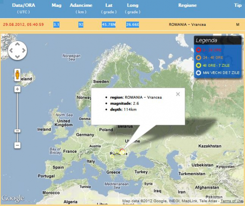This screenshot has height=206, width=245.
Task: Pan the map down with arrow control
Action: pyautogui.click(x=18, y=57)
